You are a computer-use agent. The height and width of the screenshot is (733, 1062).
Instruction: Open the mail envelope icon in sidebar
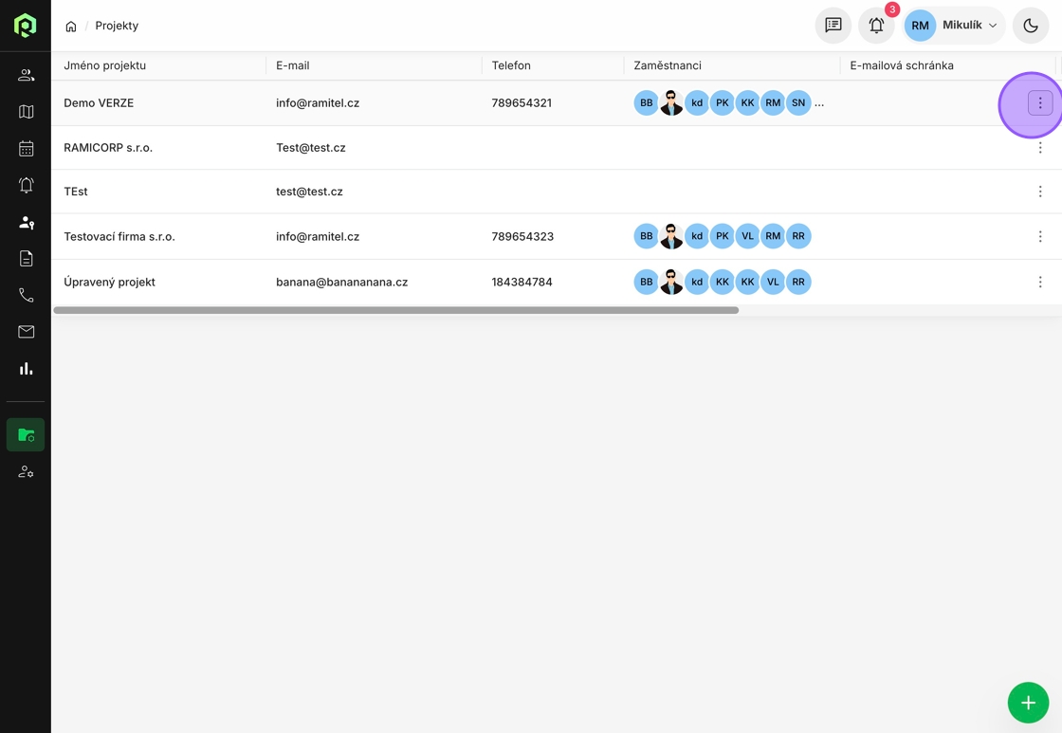(x=26, y=332)
